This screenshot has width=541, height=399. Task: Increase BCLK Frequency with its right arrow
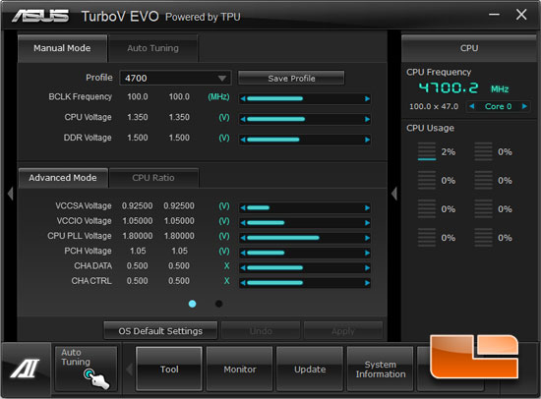(367, 99)
